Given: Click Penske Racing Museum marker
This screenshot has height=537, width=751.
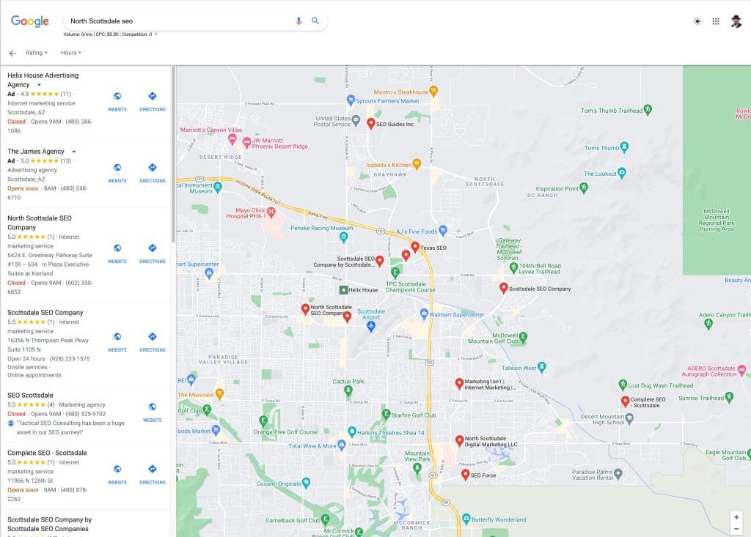Looking at the screenshot, I should [x=343, y=237].
